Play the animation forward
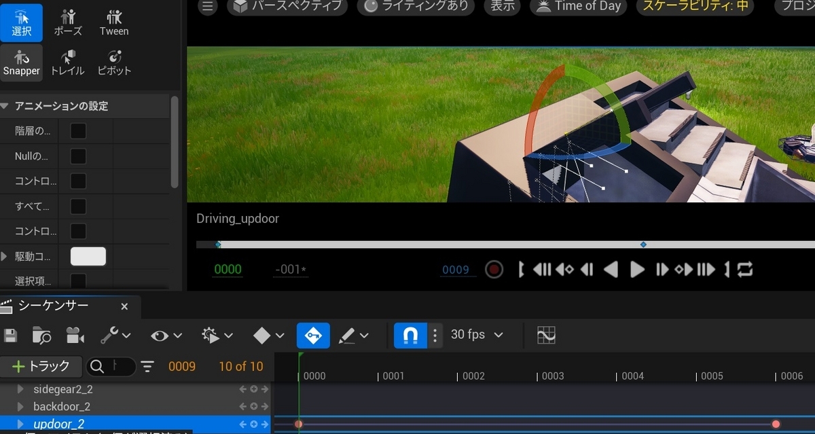This screenshot has height=434, width=815. (x=637, y=270)
